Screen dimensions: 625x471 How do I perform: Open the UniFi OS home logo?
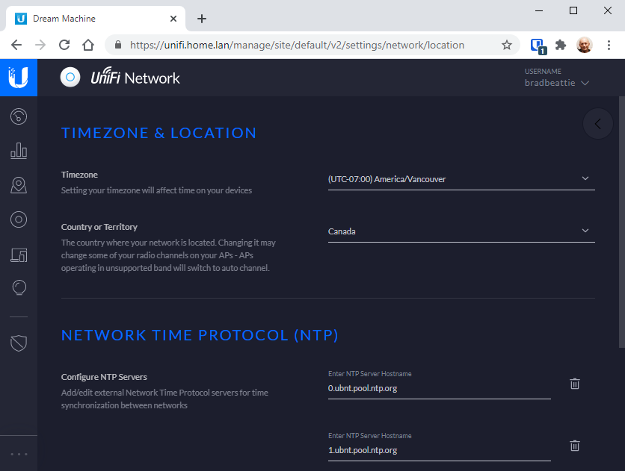click(x=19, y=78)
